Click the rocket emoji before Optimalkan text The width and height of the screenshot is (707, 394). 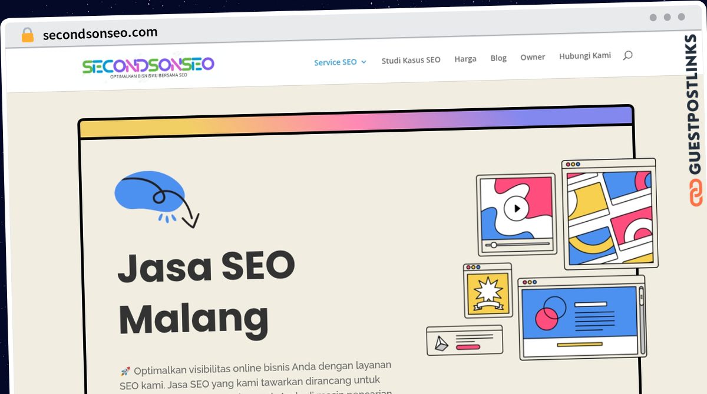pyautogui.click(x=125, y=371)
